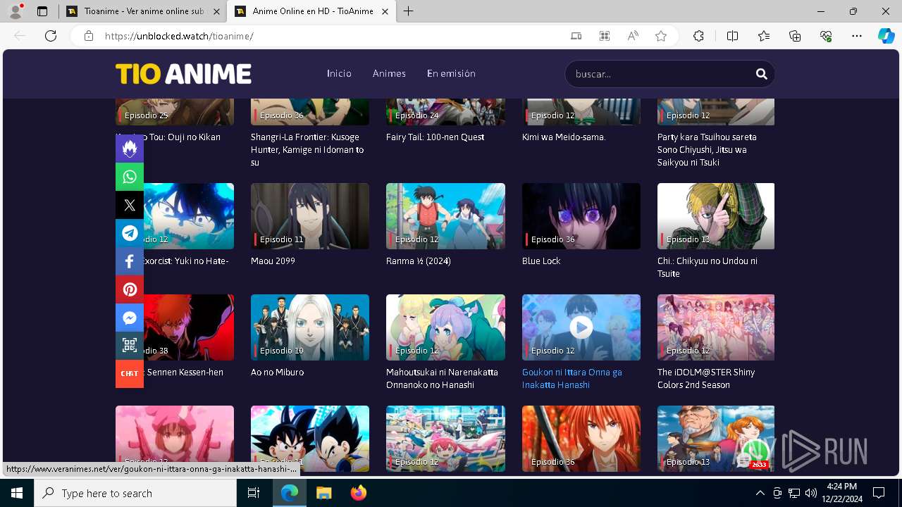Open Chi.: Chikyuu no Undou ni Tsuite link
The width and height of the screenshot is (902, 507).
click(x=708, y=268)
